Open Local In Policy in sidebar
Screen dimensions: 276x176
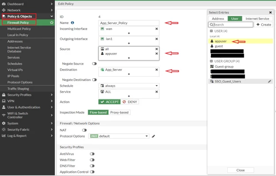click(x=18, y=35)
